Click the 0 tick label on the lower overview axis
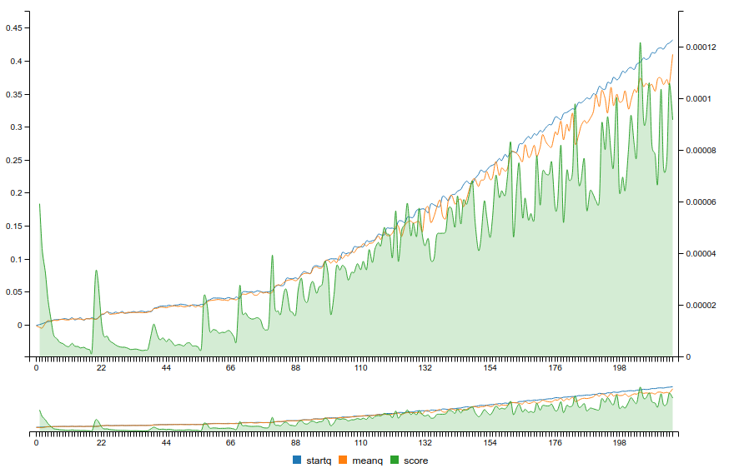Viewport: 729px width, 473px height. 37,444
